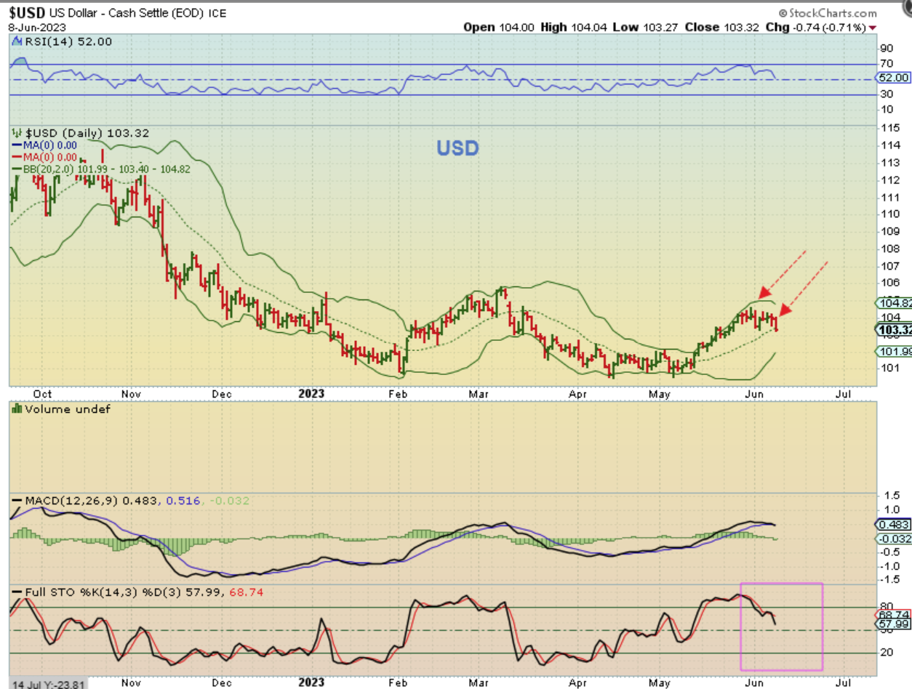Click the Volume undef legend icon
The width and height of the screenshot is (912, 689).
point(15,409)
